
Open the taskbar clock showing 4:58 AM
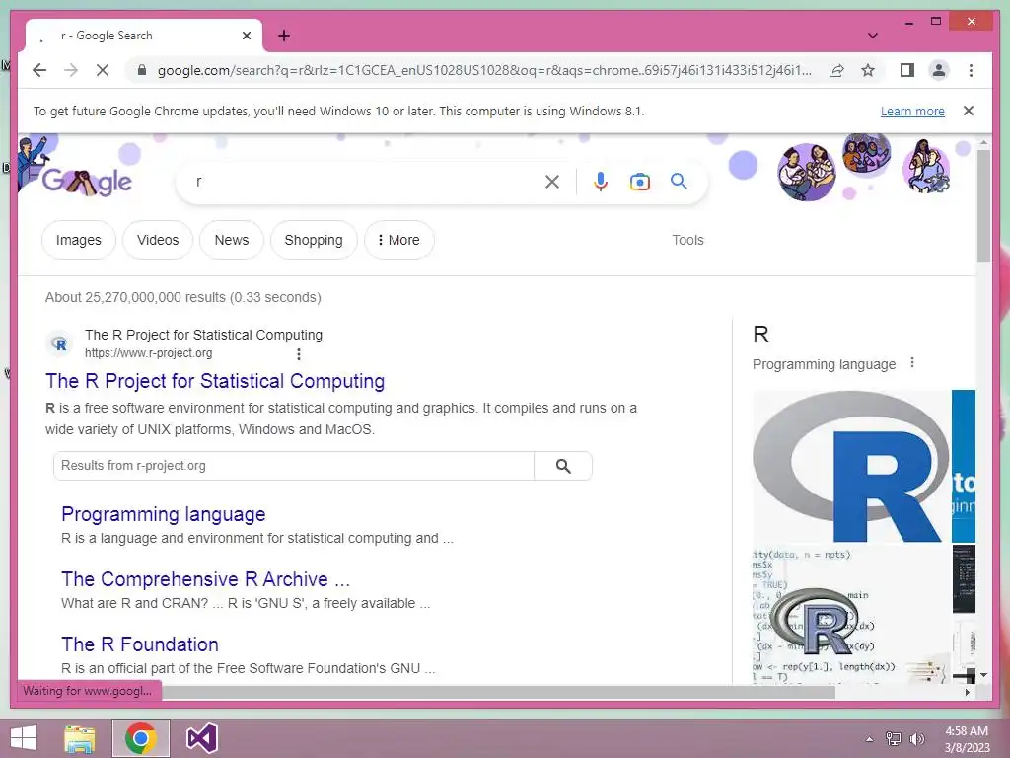[x=967, y=739]
